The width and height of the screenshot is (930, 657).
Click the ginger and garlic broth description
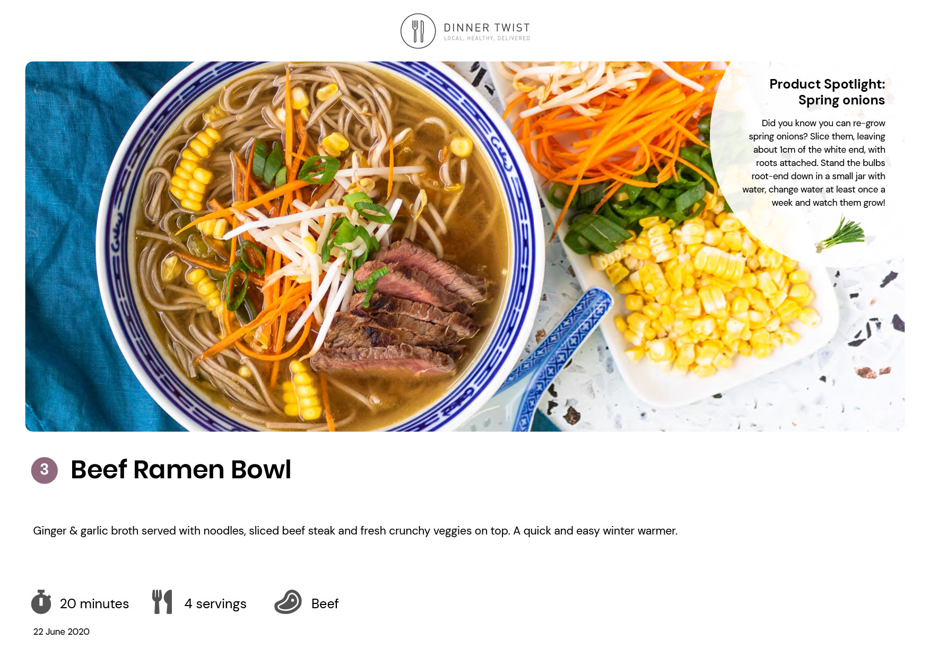pyautogui.click(x=355, y=531)
